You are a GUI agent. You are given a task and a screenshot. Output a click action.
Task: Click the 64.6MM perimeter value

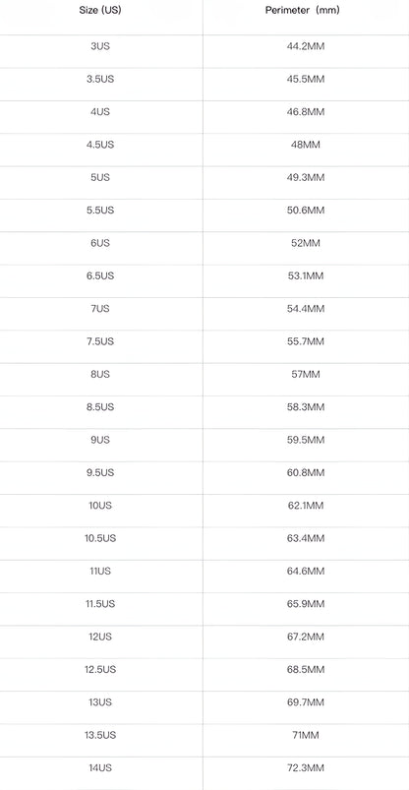306,571
